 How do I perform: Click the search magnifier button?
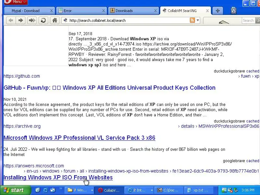(258, 20)
